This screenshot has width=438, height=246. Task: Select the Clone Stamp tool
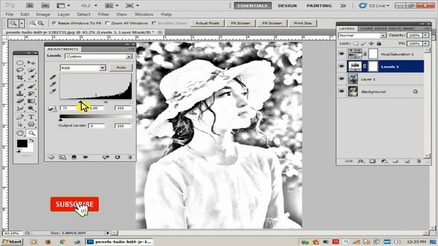pyautogui.click(x=20, y=94)
